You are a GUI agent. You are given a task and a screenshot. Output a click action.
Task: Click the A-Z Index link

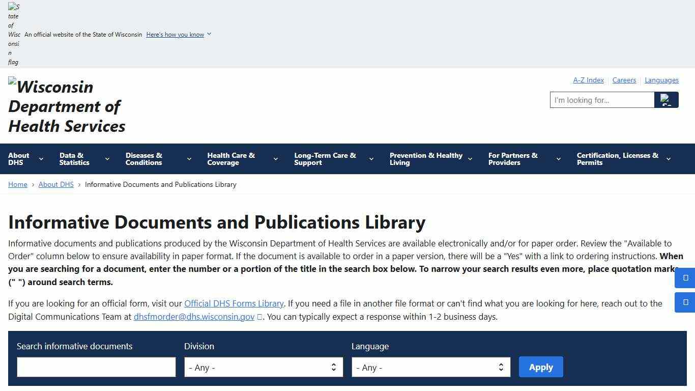588,80
